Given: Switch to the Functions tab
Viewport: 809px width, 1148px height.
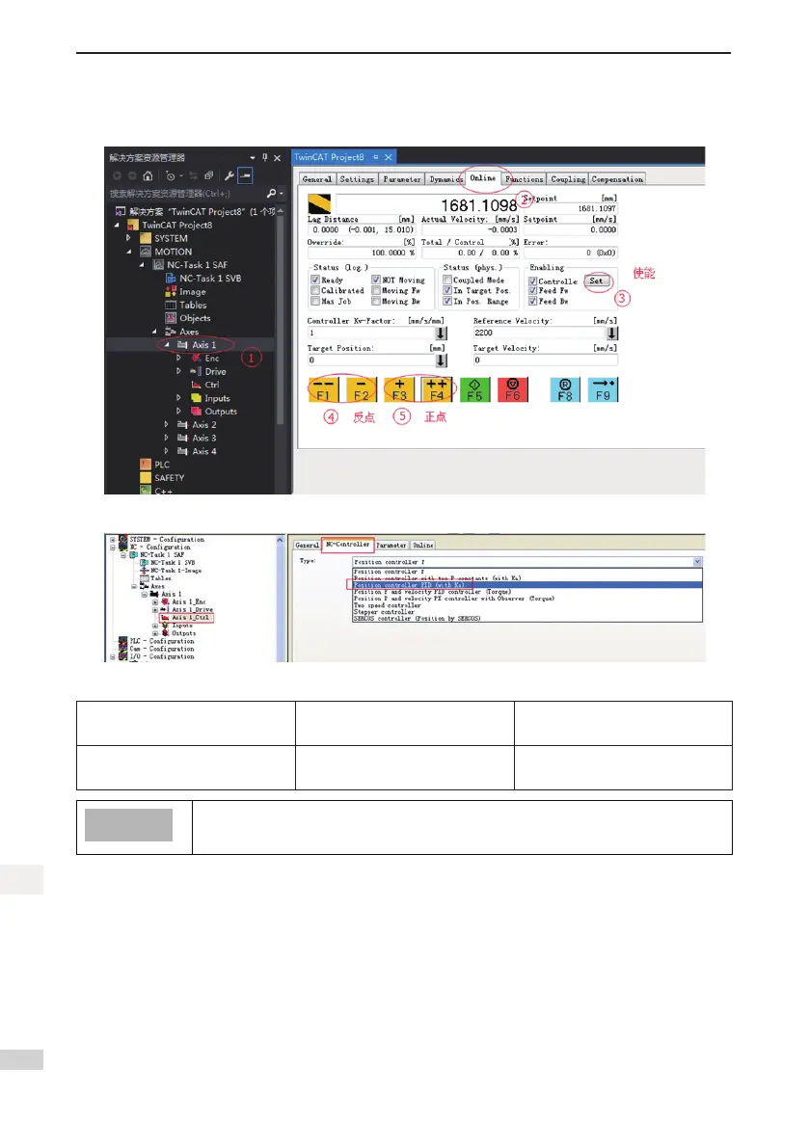Looking at the screenshot, I should tap(525, 179).
